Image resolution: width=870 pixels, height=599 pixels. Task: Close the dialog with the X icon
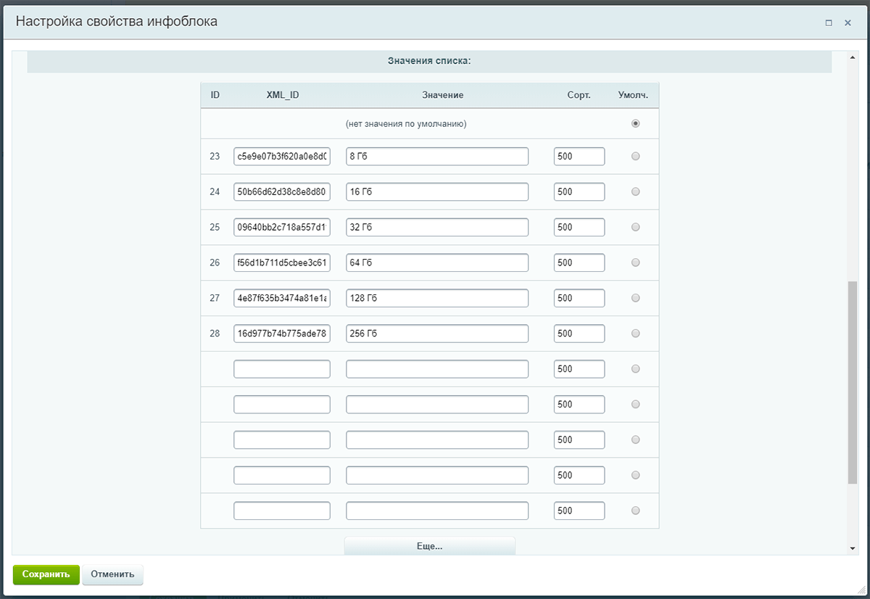[848, 23]
